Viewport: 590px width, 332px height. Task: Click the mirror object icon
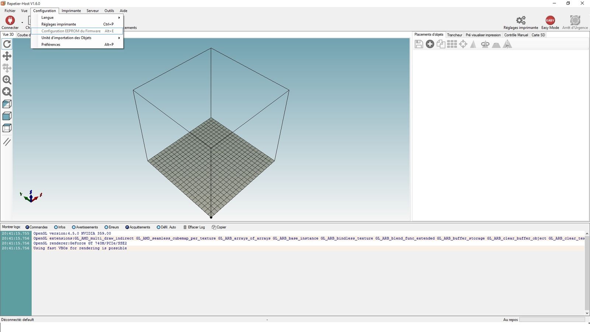click(507, 44)
